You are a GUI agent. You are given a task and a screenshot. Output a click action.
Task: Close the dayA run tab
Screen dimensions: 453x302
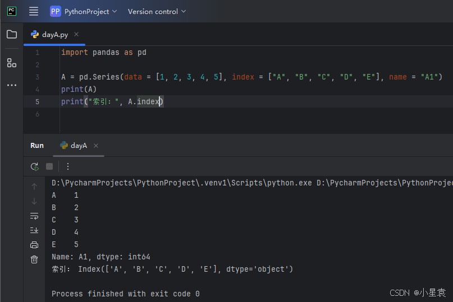pyautogui.click(x=96, y=146)
